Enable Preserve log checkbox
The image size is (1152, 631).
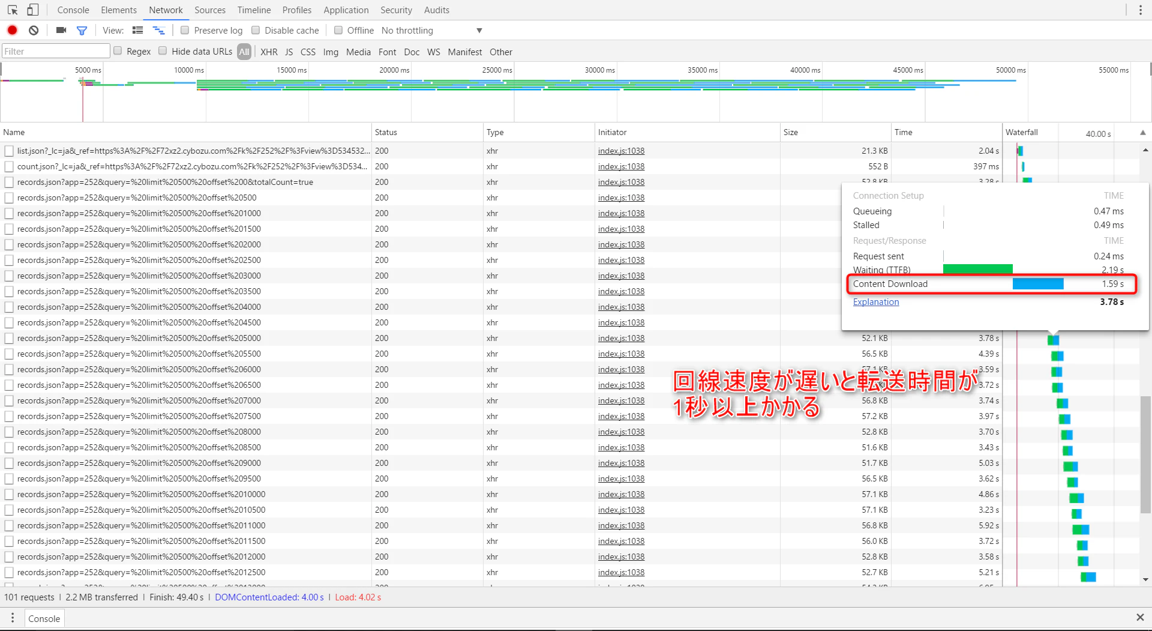point(185,30)
